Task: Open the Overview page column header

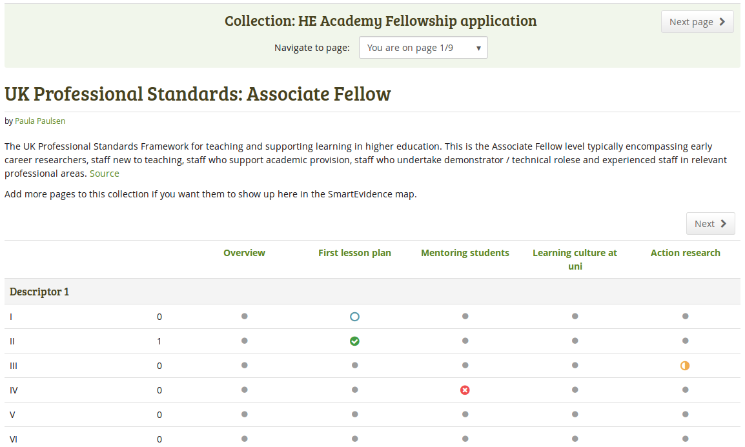Action: 244,253
